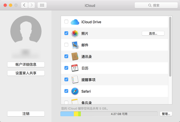
Task: Click the Photos (照片) app icon
Action: coord(75,33)
